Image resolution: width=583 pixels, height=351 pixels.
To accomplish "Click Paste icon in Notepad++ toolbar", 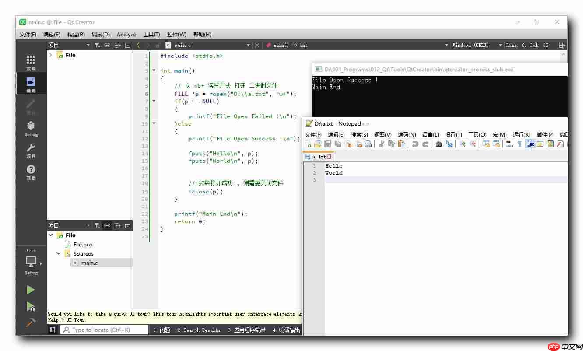I will coord(402,144).
